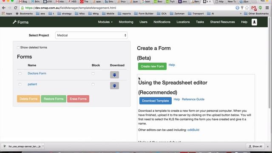Viewport: 272px width, 153px height.
Task: Open Shared Resources
Action: [x=222, y=22]
